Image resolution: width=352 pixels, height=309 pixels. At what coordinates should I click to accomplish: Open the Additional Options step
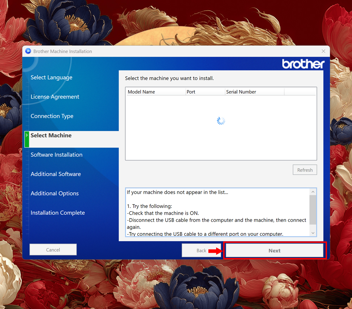[x=55, y=194]
